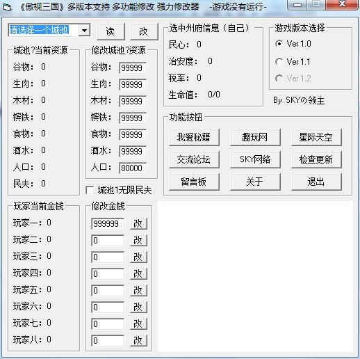Select the Ver 1.0 radio button
The image size is (360, 359).
coord(279,44)
